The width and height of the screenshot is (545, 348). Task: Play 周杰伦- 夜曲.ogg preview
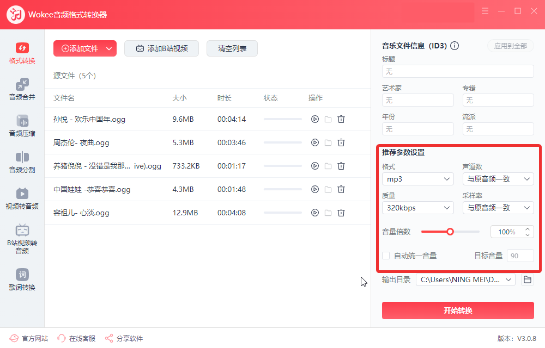[315, 142]
